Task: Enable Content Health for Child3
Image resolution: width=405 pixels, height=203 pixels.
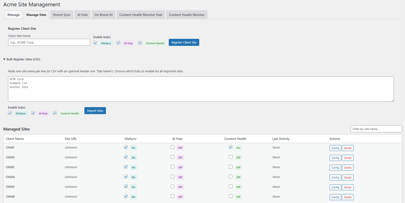Action: (231, 157)
